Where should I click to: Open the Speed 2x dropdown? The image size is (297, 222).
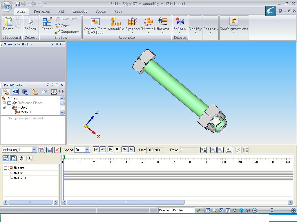click(87, 150)
